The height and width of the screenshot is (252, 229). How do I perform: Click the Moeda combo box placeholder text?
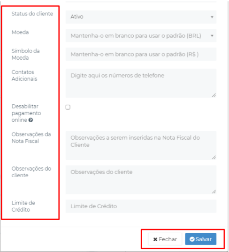pos(136,36)
